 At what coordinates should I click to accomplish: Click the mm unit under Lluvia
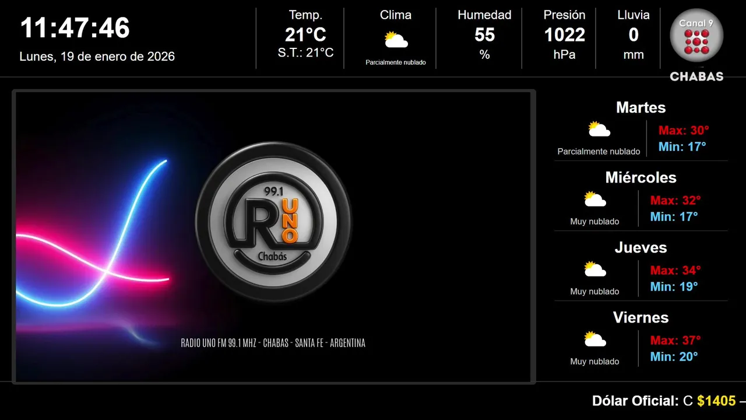coord(634,55)
